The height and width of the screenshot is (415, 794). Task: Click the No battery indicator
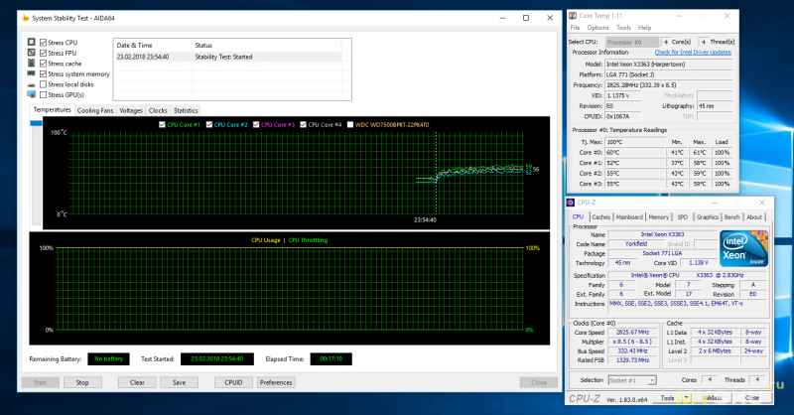[108, 358]
